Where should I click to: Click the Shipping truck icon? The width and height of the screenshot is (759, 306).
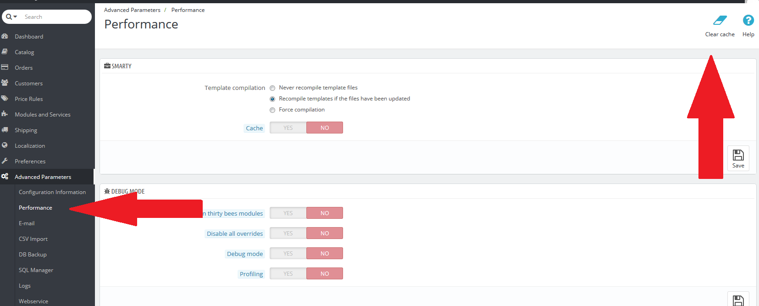pos(5,130)
